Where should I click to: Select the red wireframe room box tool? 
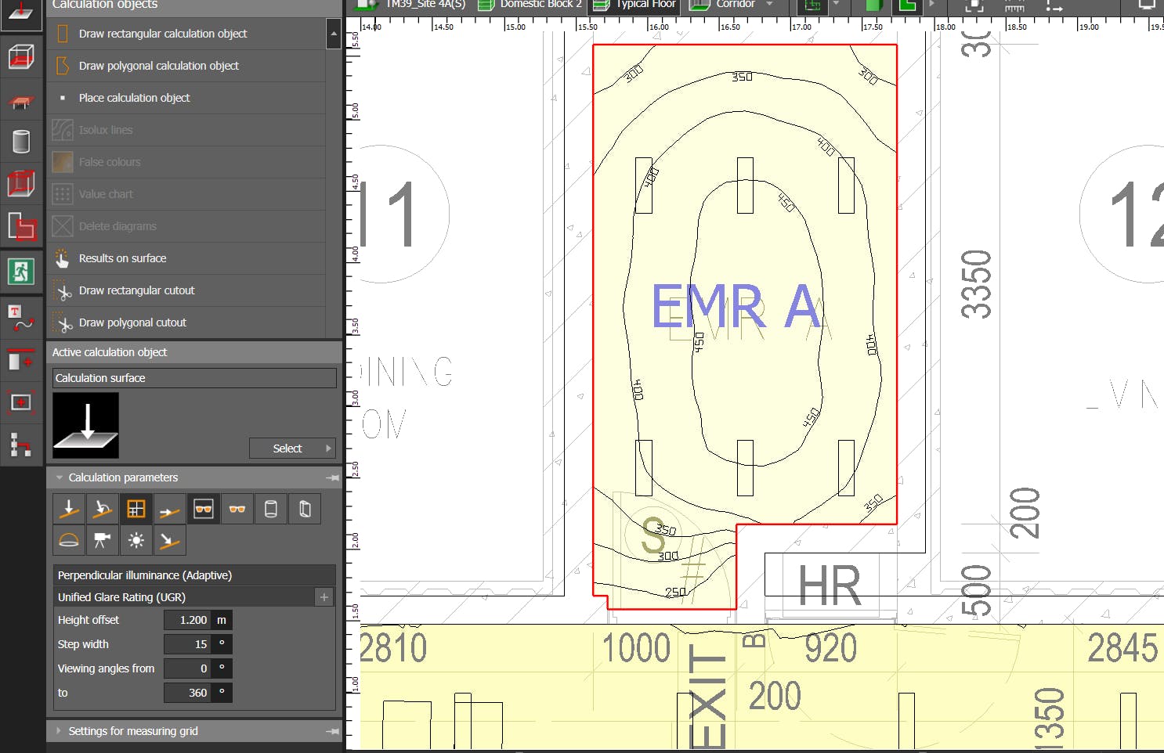(x=21, y=184)
